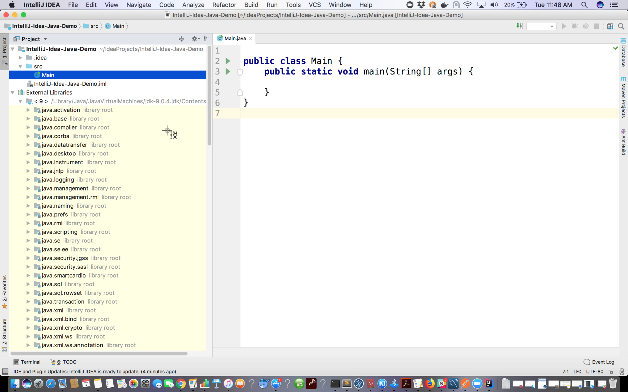Open the Code menu

[167, 5]
